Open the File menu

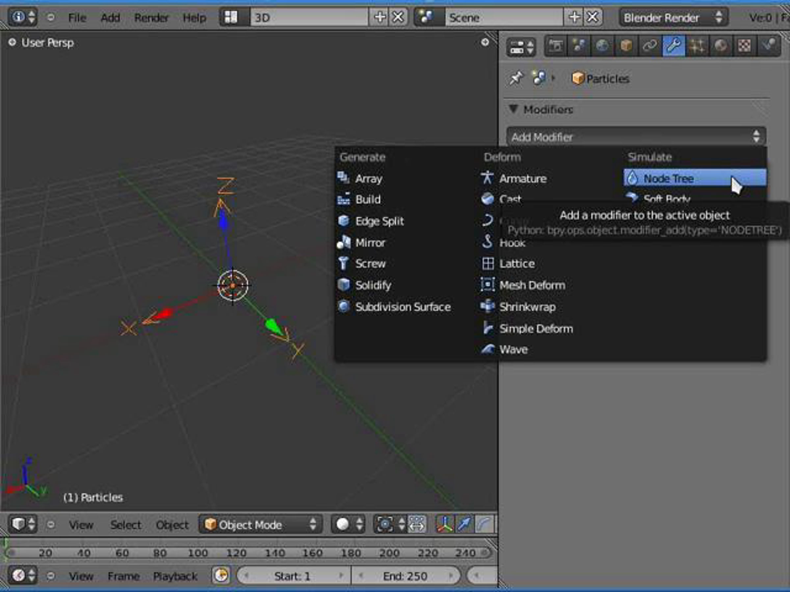coord(77,17)
